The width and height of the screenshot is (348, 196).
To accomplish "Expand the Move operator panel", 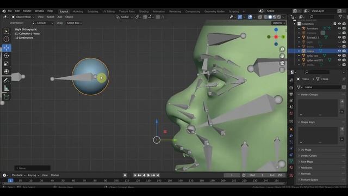I will tap(32, 168).
